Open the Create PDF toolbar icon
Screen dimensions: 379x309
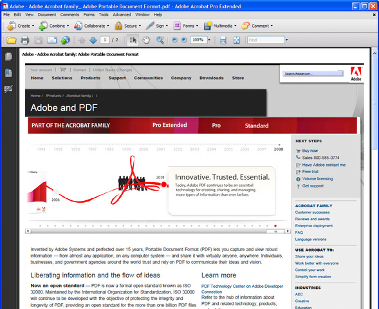(x=11, y=26)
